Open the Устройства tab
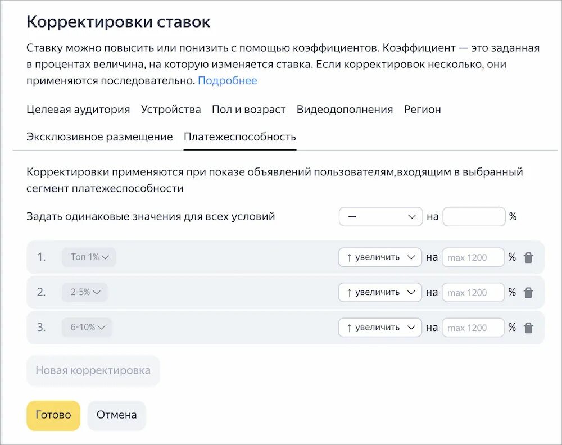The image size is (562, 445). pos(171,110)
